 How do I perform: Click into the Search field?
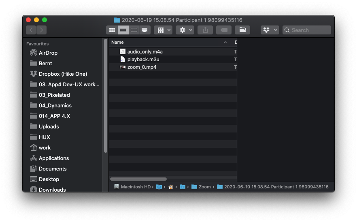click(307, 30)
